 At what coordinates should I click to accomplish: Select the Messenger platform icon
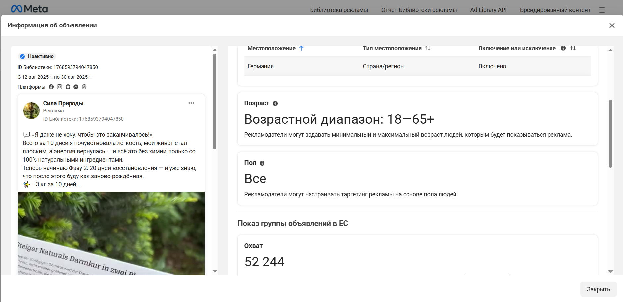(76, 87)
